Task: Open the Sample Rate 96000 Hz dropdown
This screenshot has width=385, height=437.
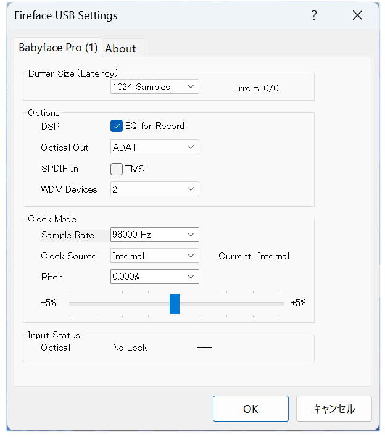Action: (155, 235)
